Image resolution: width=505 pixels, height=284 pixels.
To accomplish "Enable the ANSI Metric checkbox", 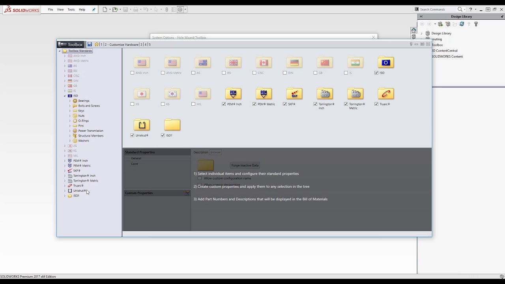I will point(163,73).
